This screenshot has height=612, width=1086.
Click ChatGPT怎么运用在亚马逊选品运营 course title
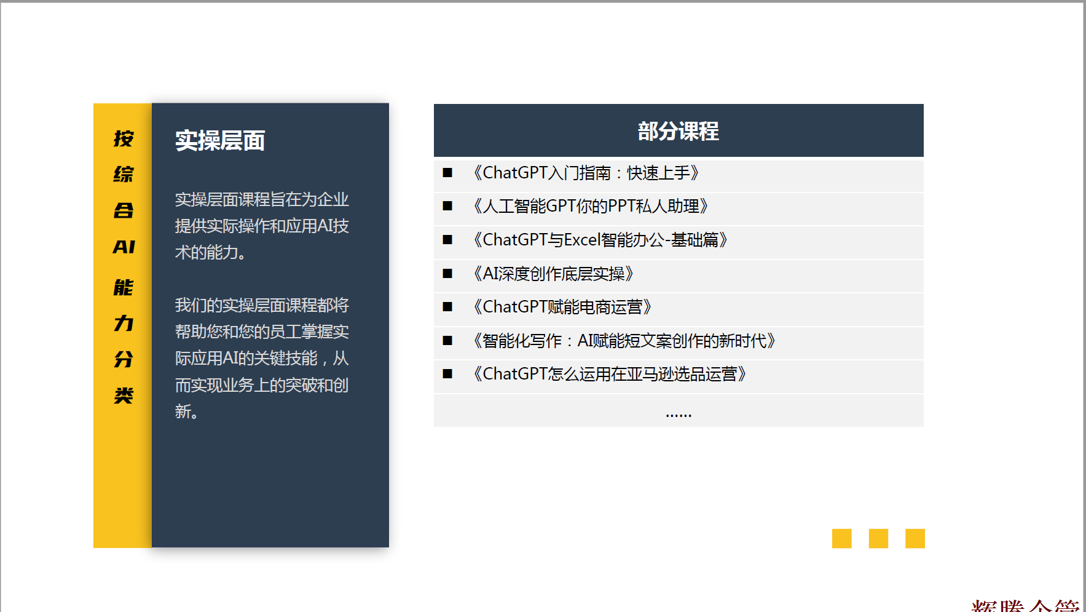[x=609, y=374]
